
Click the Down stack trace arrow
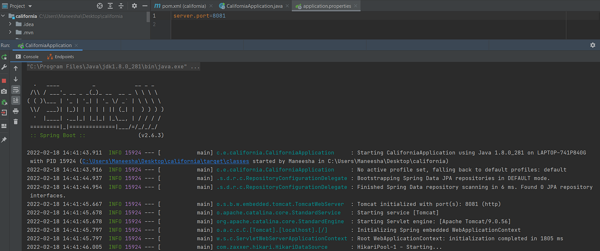[16, 79]
